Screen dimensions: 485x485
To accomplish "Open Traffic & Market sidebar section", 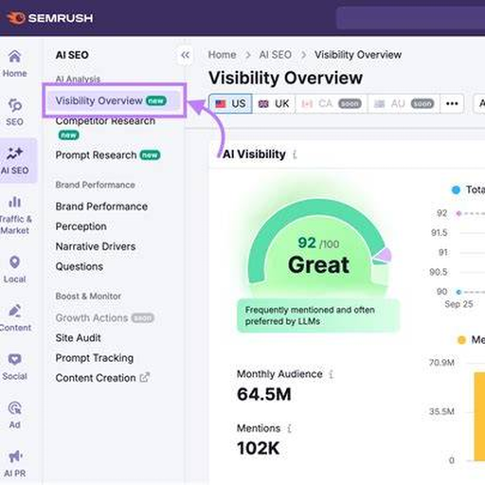I will click(x=15, y=215).
